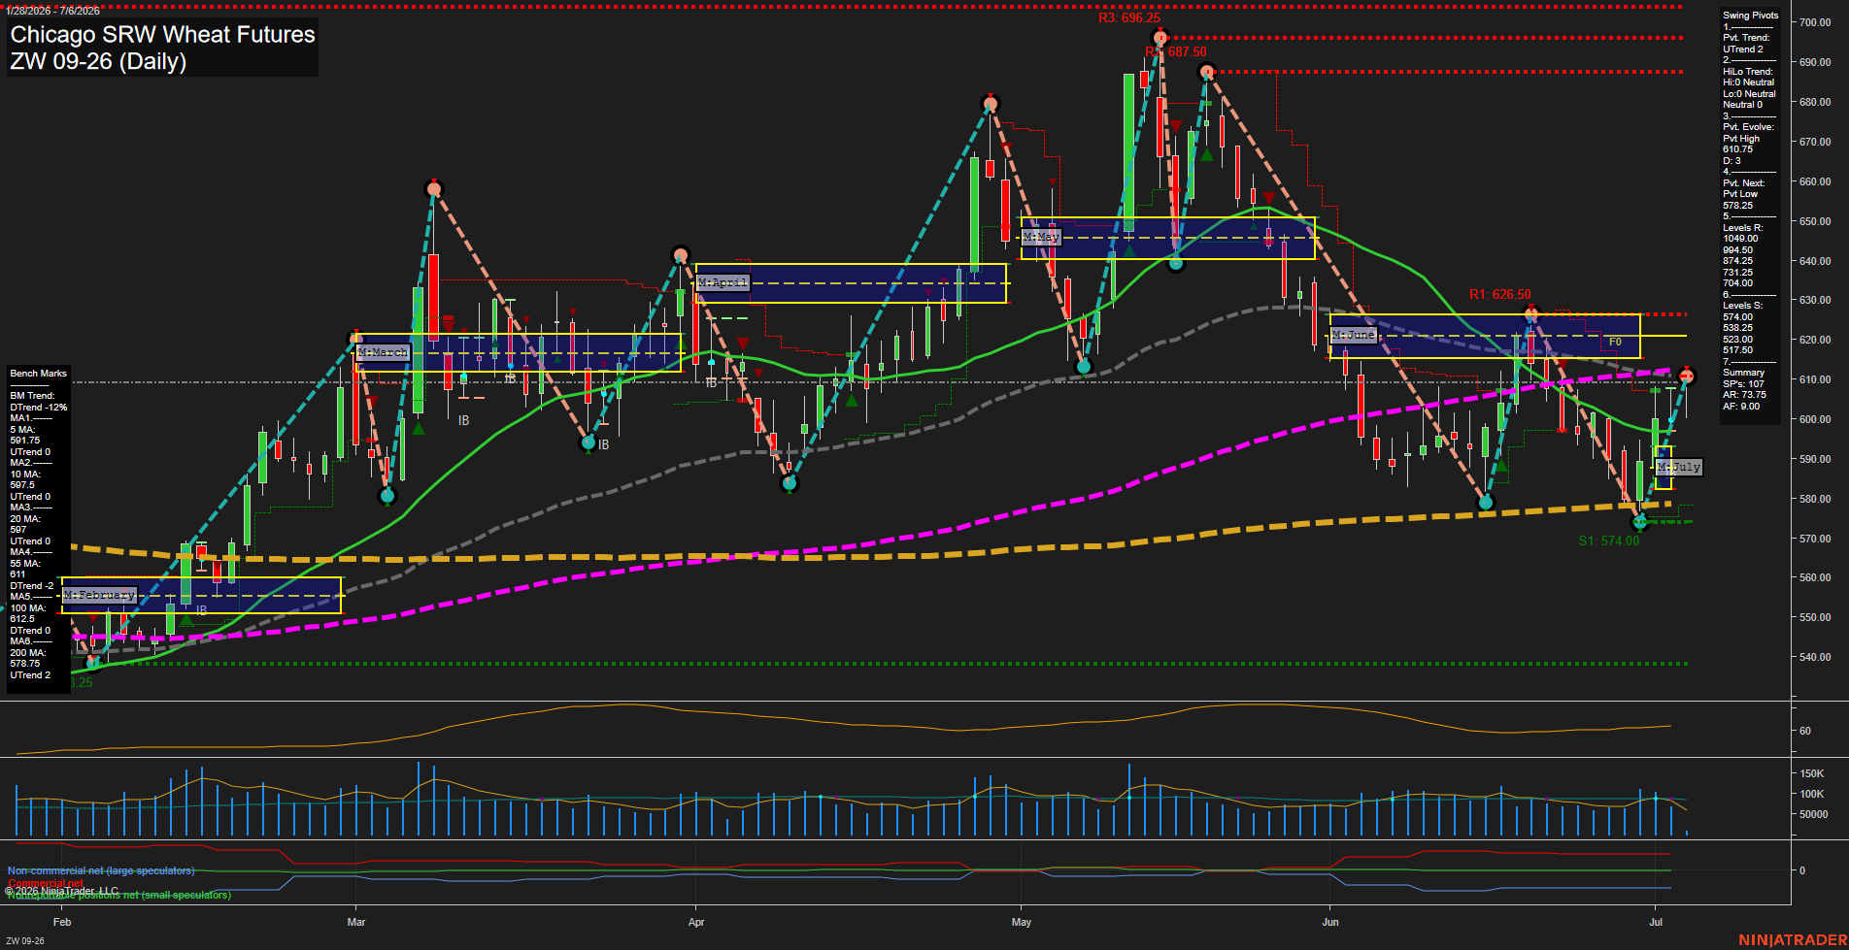Select the R2: 687.50 resistance label
The height and width of the screenshot is (950, 1849).
coord(1176,52)
